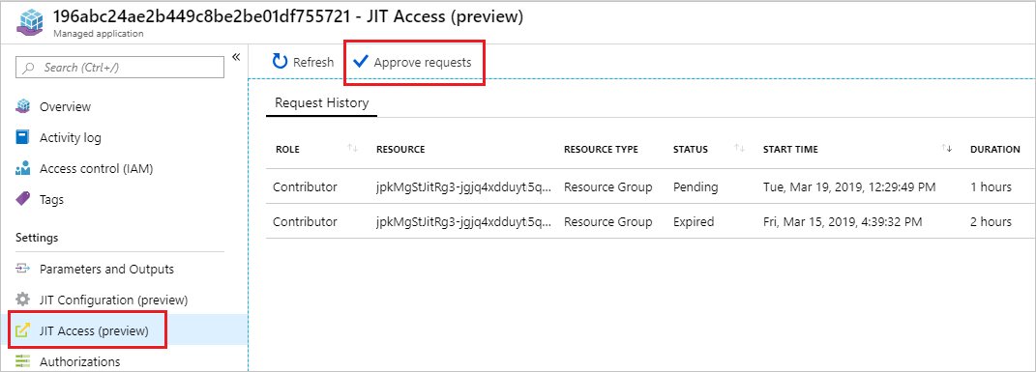This screenshot has width=1036, height=372.
Task: Sort the table by ROLE column arrows
Action: point(353,149)
